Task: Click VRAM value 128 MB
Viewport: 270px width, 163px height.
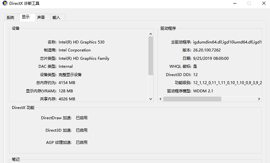Action: click(66, 91)
